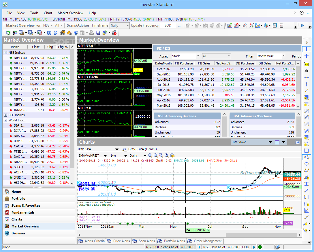The width and height of the screenshot is (314, 252).
Task: Click the green refresh data icon
Action: click(8, 33)
